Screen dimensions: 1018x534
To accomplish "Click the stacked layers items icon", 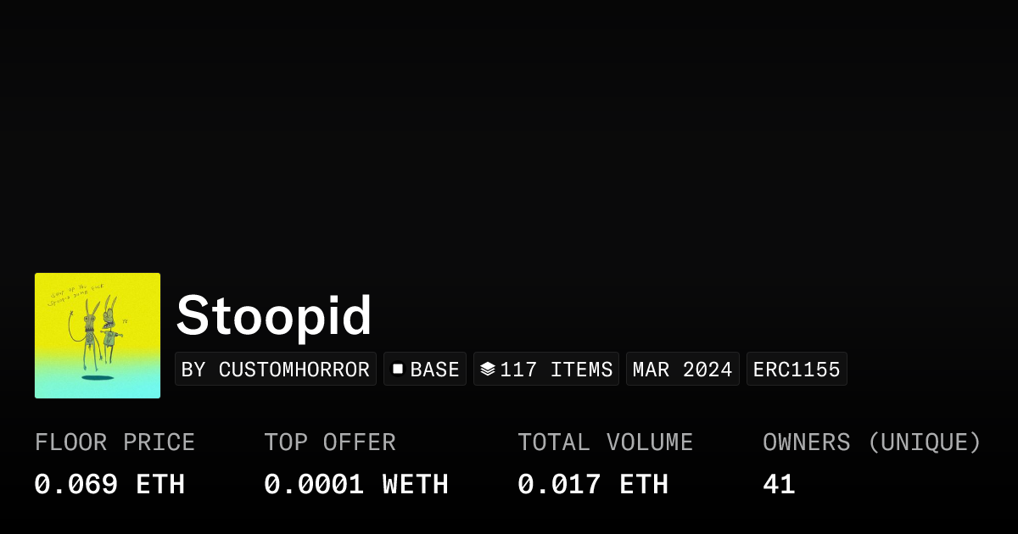I will pos(487,370).
